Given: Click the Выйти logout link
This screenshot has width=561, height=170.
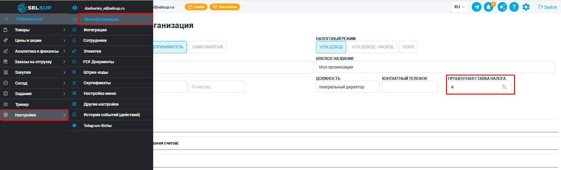Looking at the screenshot, I should tap(548, 7).
